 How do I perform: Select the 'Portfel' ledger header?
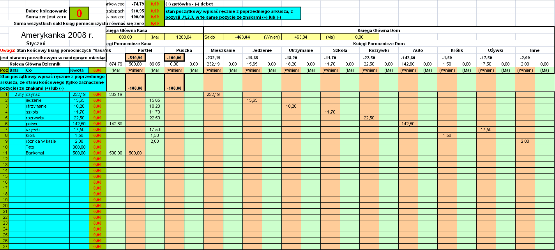click(x=145, y=50)
